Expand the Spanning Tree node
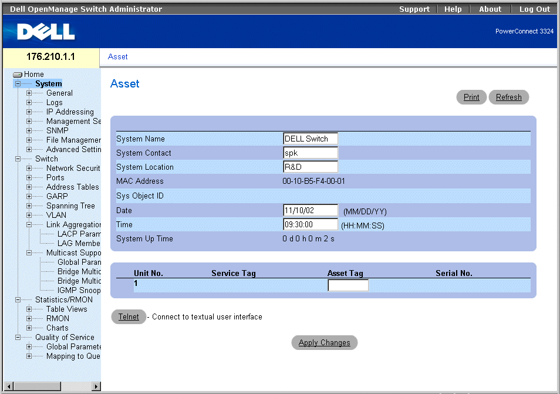560x394 pixels. 29,206
